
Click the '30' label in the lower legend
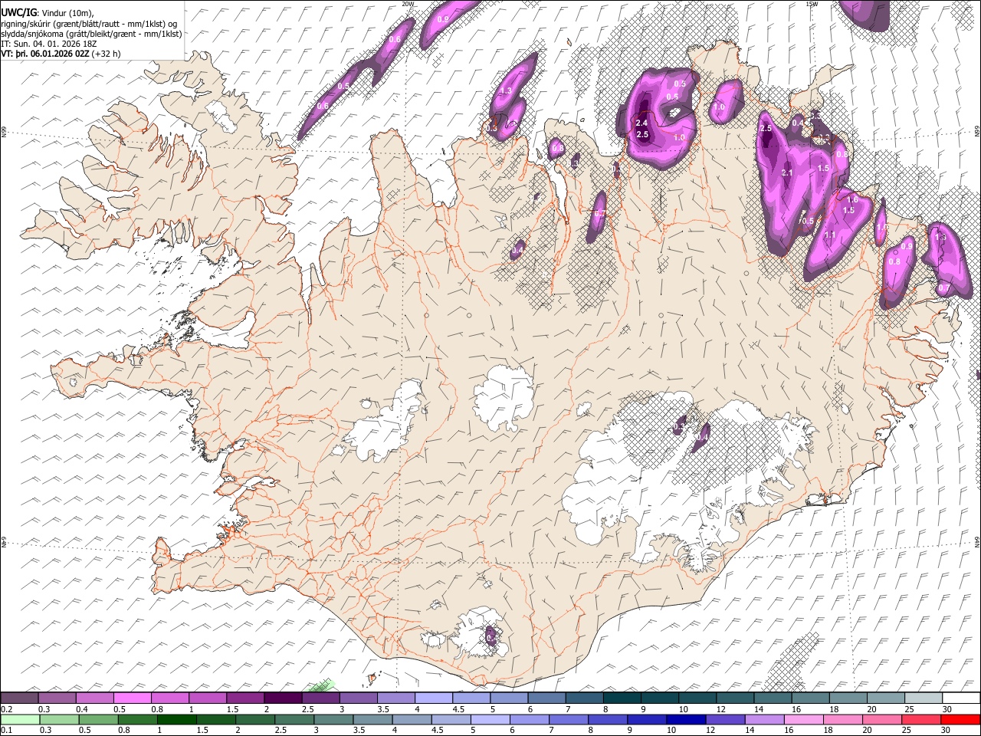[x=947, y=730]
